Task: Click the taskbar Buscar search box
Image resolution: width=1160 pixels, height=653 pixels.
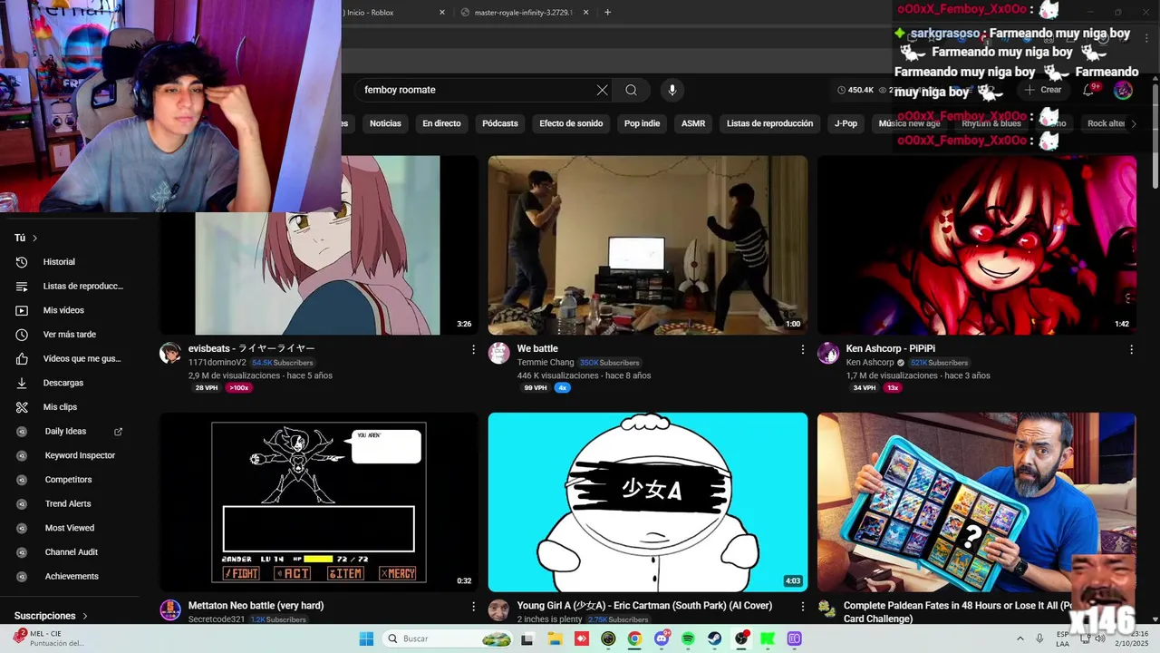Action: pos(448,638)
